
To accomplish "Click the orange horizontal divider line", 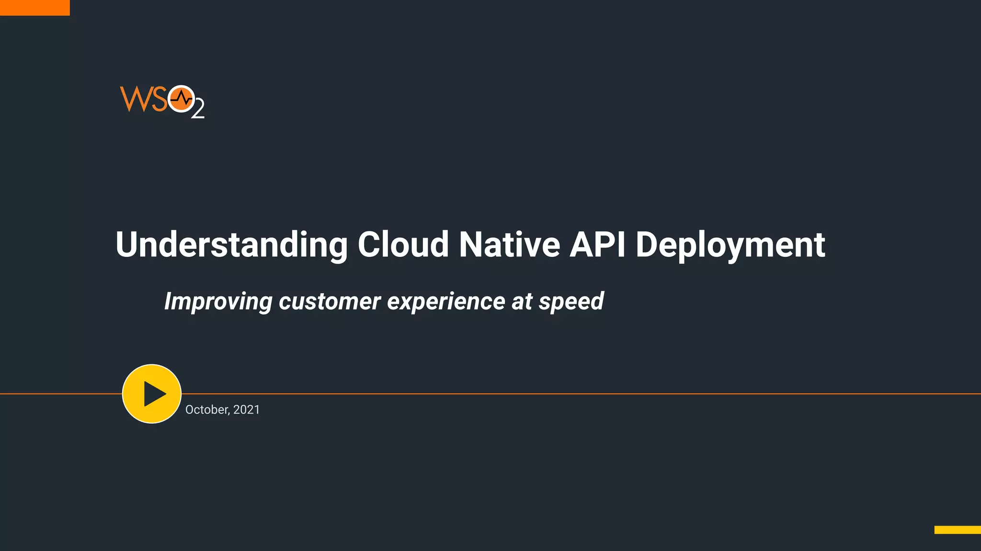I will 575,394.
